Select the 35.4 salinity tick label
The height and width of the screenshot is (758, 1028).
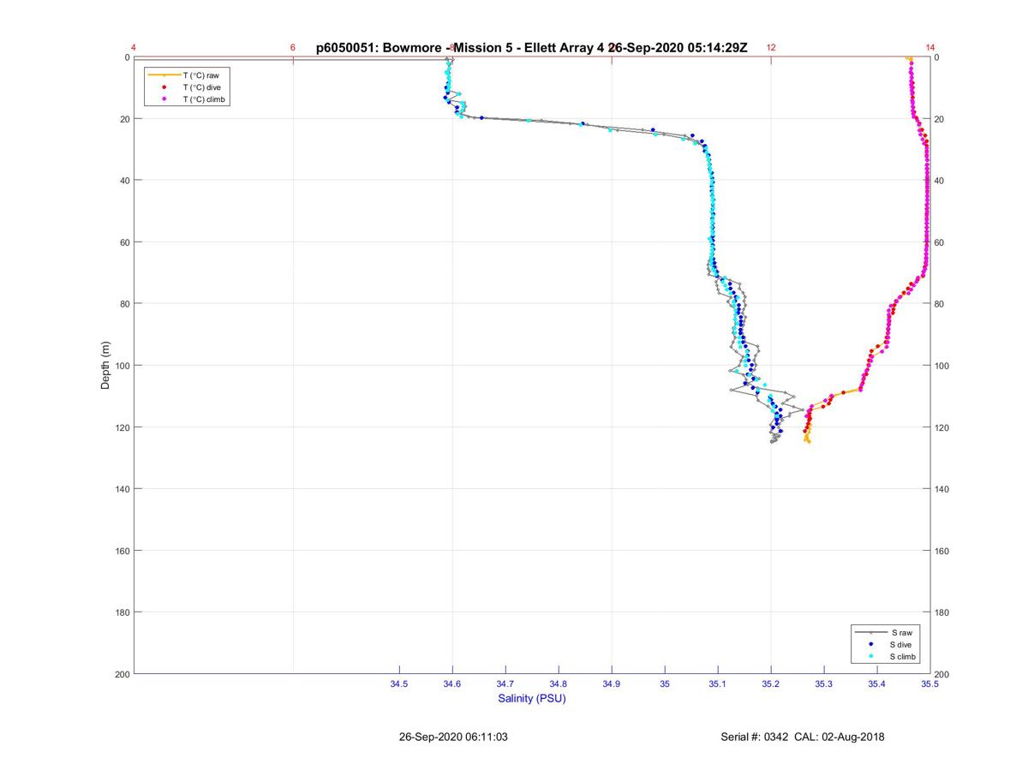point(877,684)
